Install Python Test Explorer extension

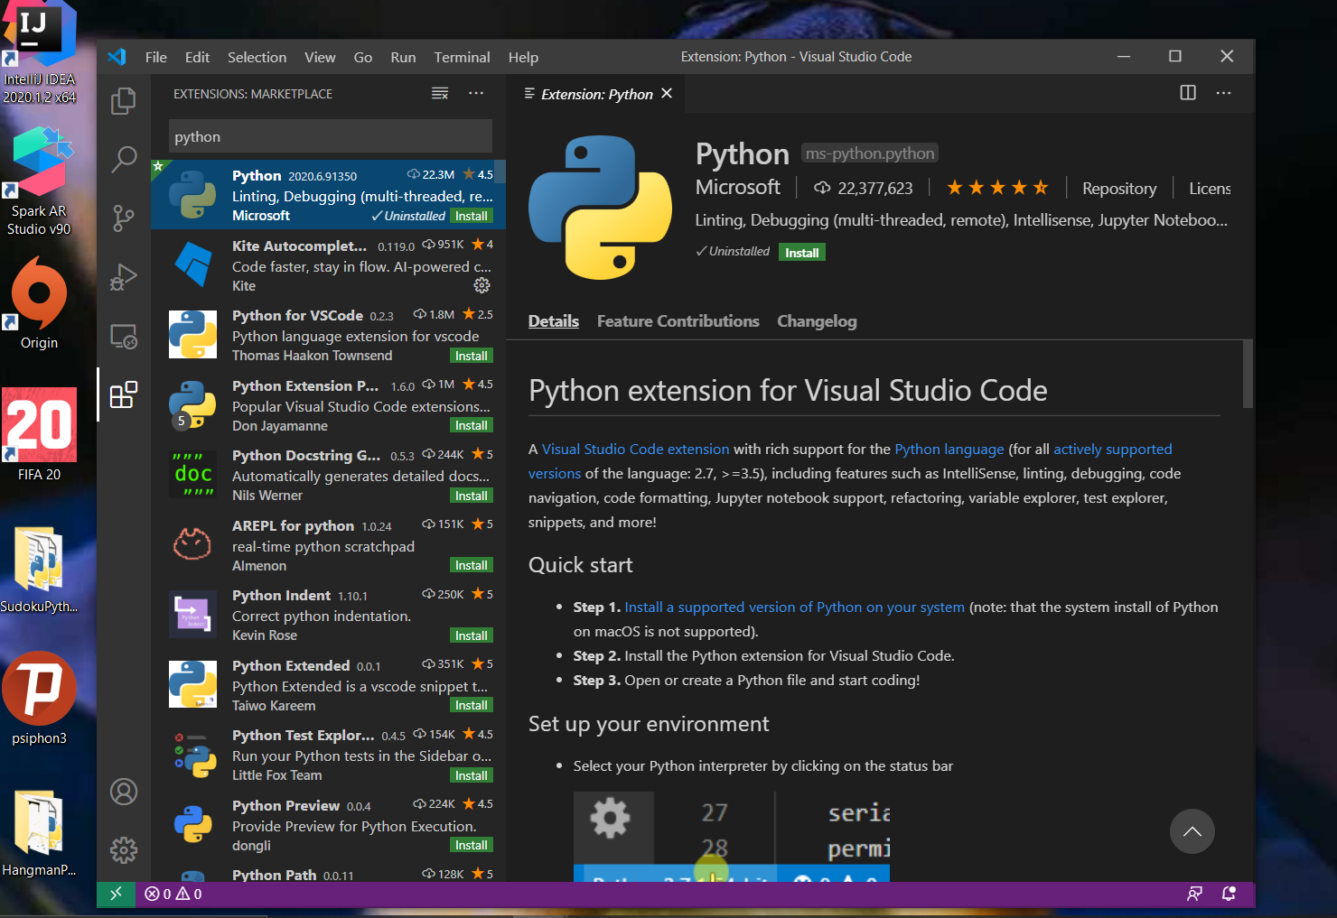472,775
